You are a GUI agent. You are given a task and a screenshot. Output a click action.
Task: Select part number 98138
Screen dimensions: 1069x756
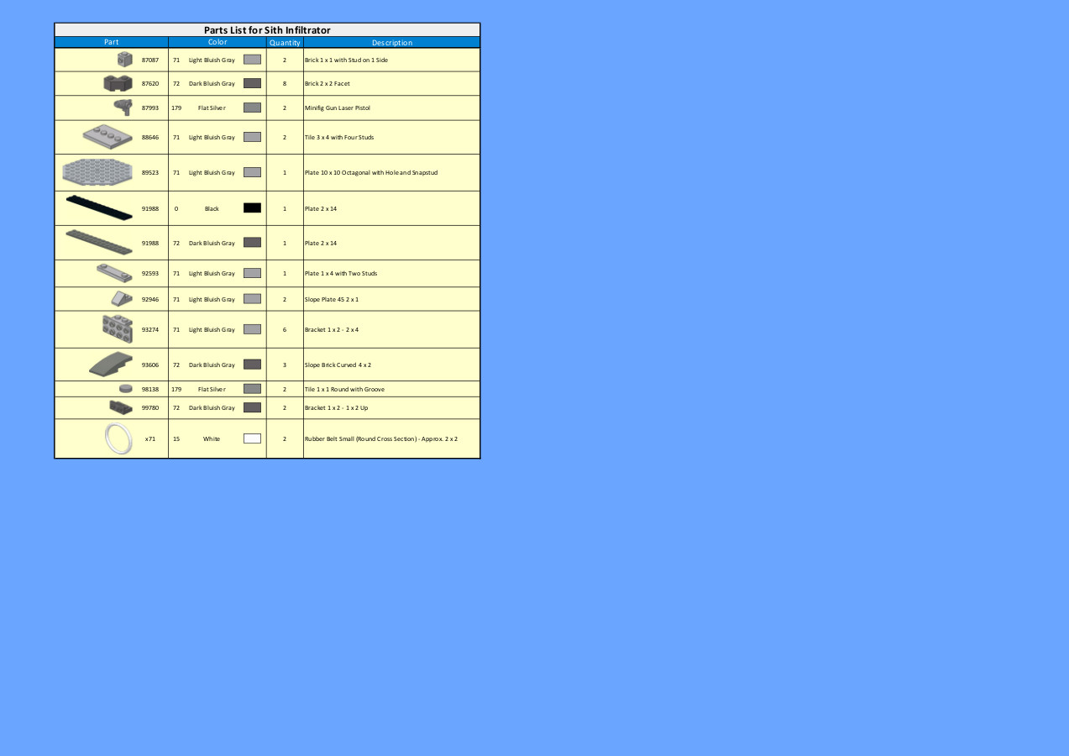tap(150, 389)
